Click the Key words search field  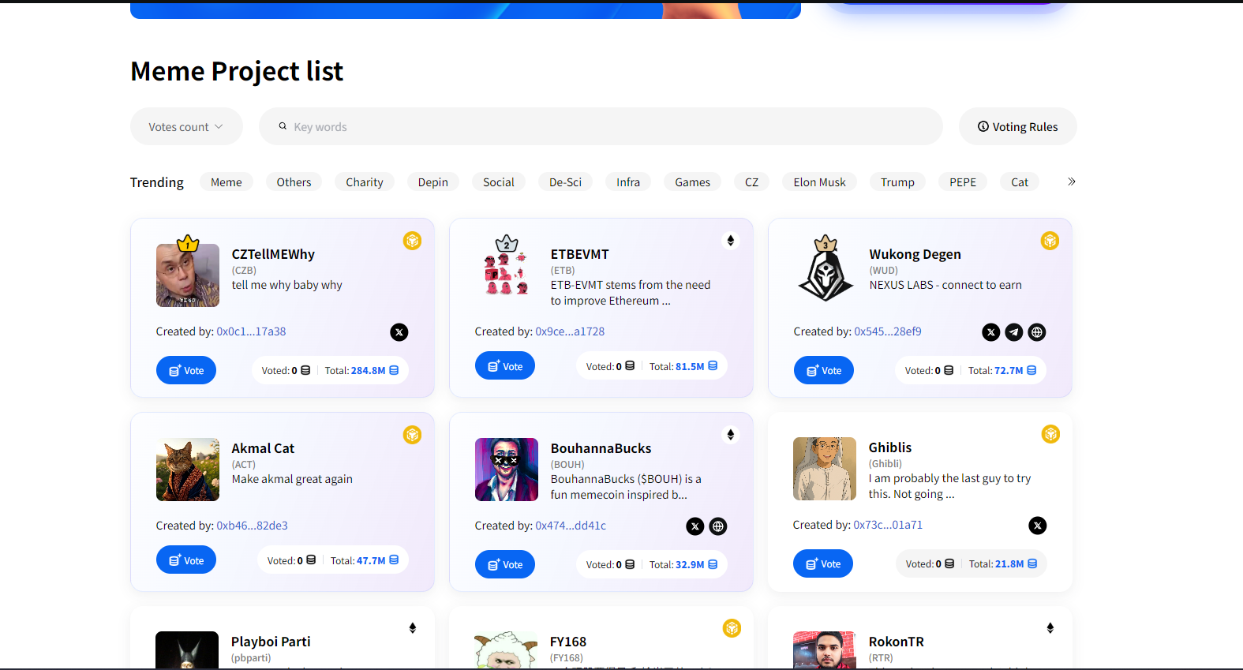(x=600, y=127)
